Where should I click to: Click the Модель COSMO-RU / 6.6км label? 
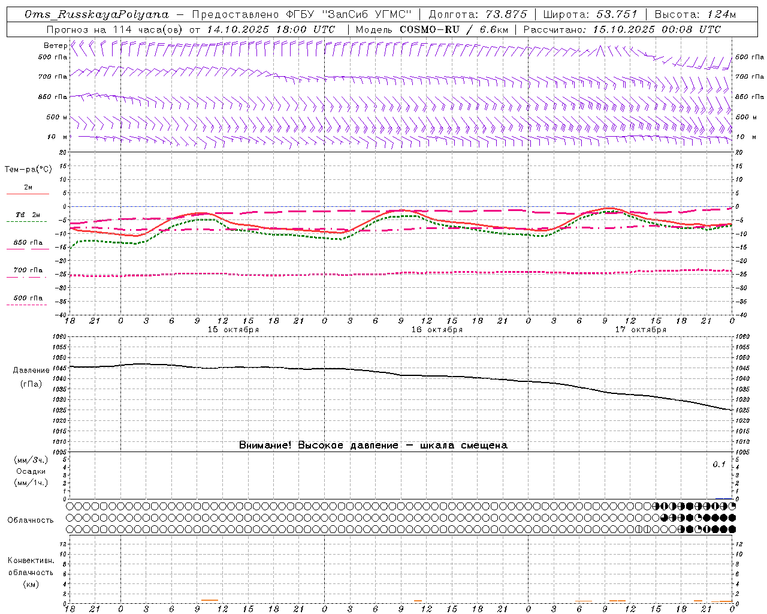(431, 29)
